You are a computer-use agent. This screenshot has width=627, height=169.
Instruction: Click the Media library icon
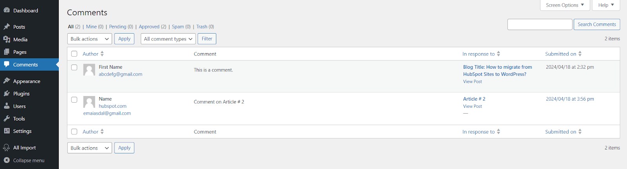pos(7,39)
